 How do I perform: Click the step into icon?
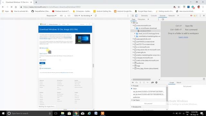click(140, 82)
